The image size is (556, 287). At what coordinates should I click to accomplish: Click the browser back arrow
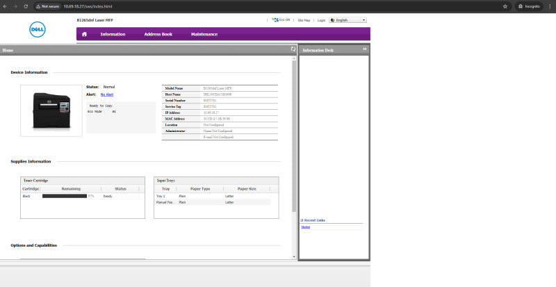5,6
